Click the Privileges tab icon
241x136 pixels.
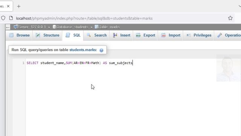189,35
